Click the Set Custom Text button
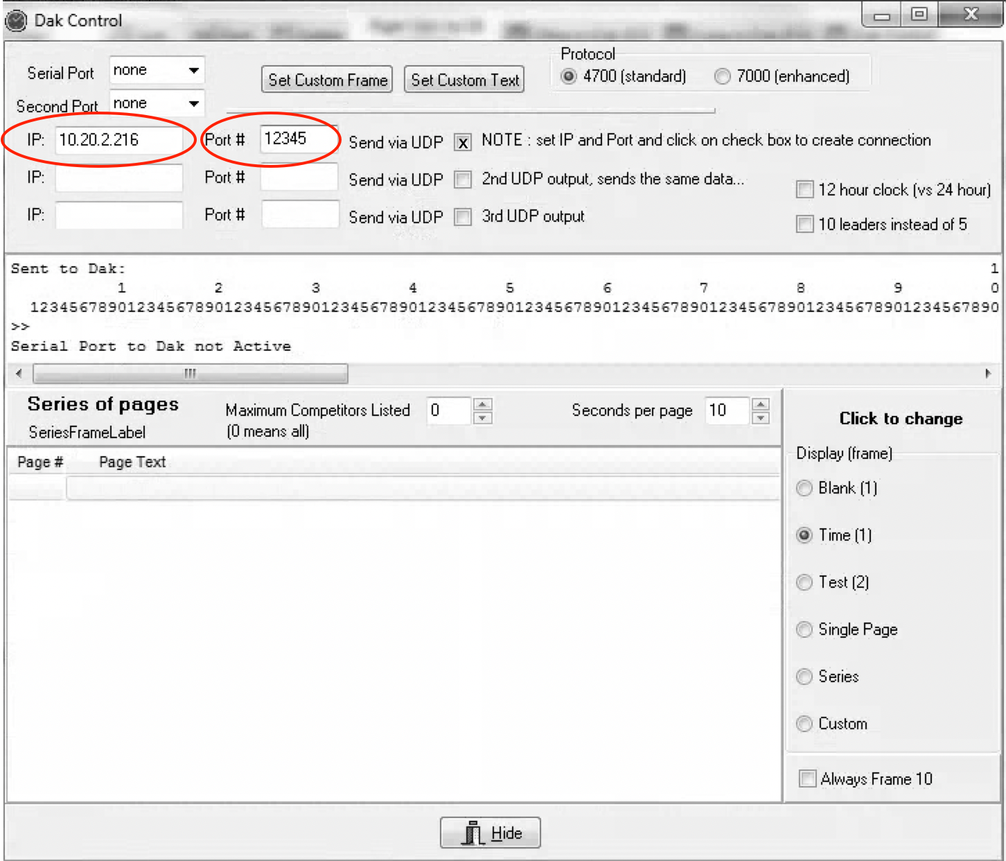 tap(464, 80)
